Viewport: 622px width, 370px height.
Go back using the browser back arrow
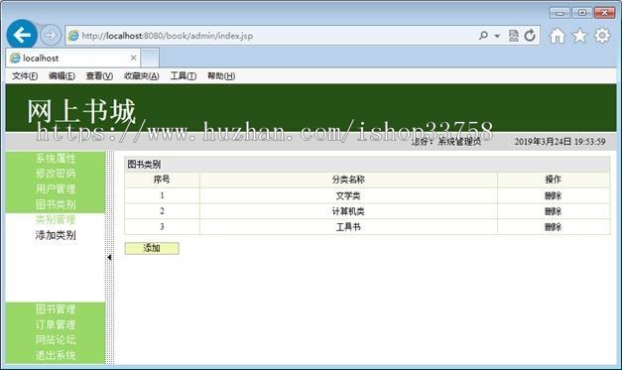[x=22, y=36]
